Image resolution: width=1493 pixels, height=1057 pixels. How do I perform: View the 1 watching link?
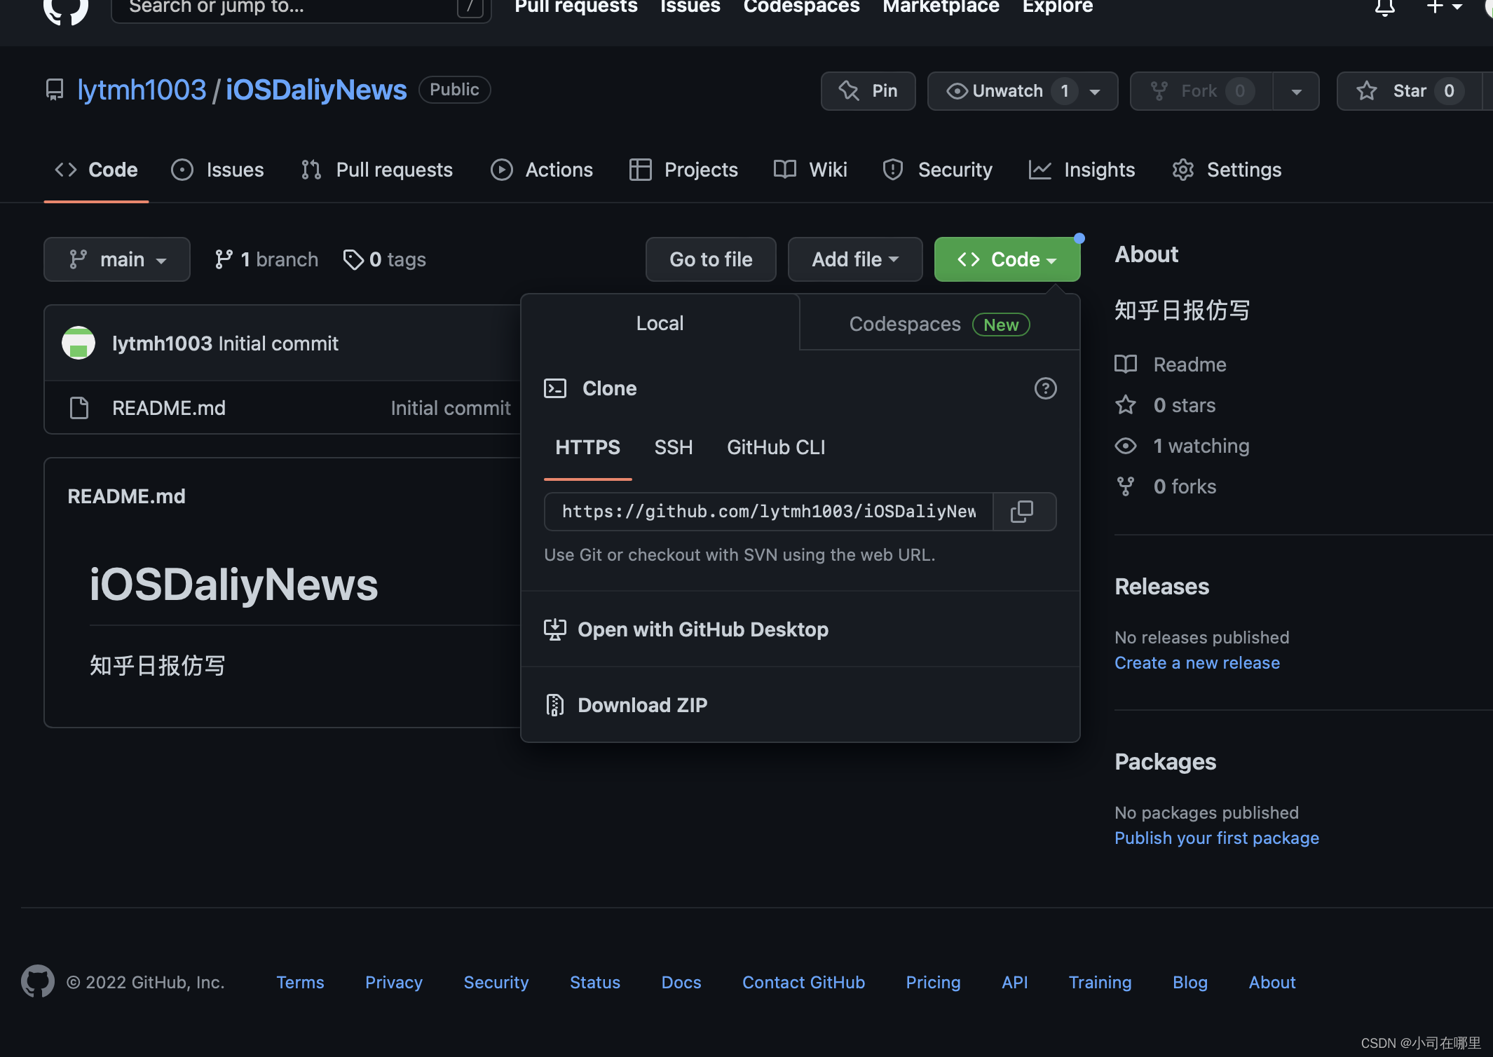pyautogui.click(x=1182, y=446)
